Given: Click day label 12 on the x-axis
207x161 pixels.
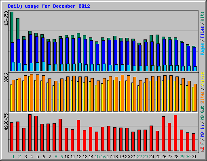Looking at the screenshot, I should click(x=79, y=157).
